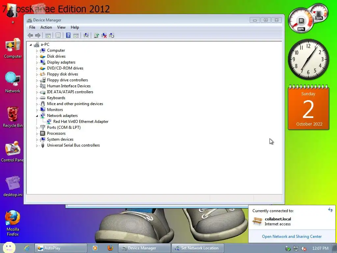Select the Recycle Bin desktop icon
337x253 pixels.
[x=13, y=117]
